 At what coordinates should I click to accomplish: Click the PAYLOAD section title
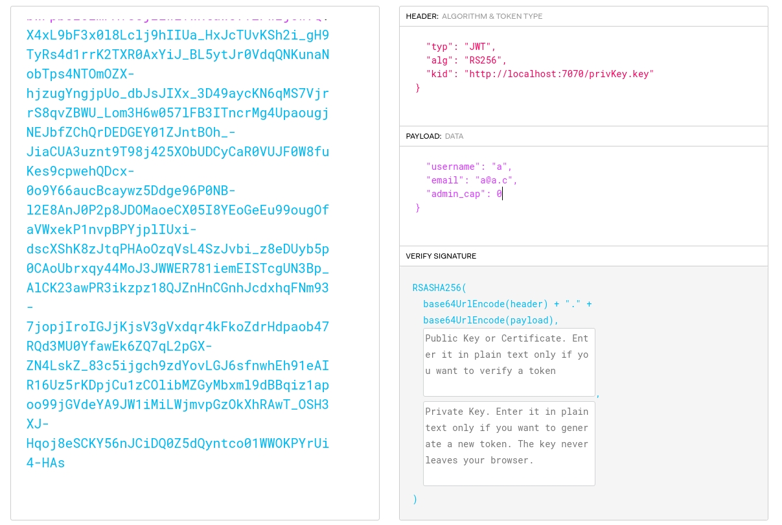pyautogui.click(x=424, y=136)
